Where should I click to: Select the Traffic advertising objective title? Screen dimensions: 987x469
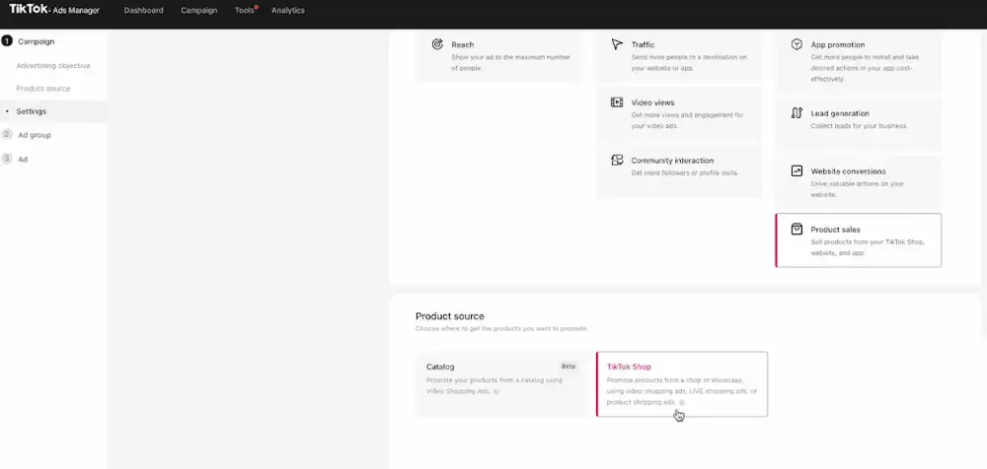(x=643, y=44)
